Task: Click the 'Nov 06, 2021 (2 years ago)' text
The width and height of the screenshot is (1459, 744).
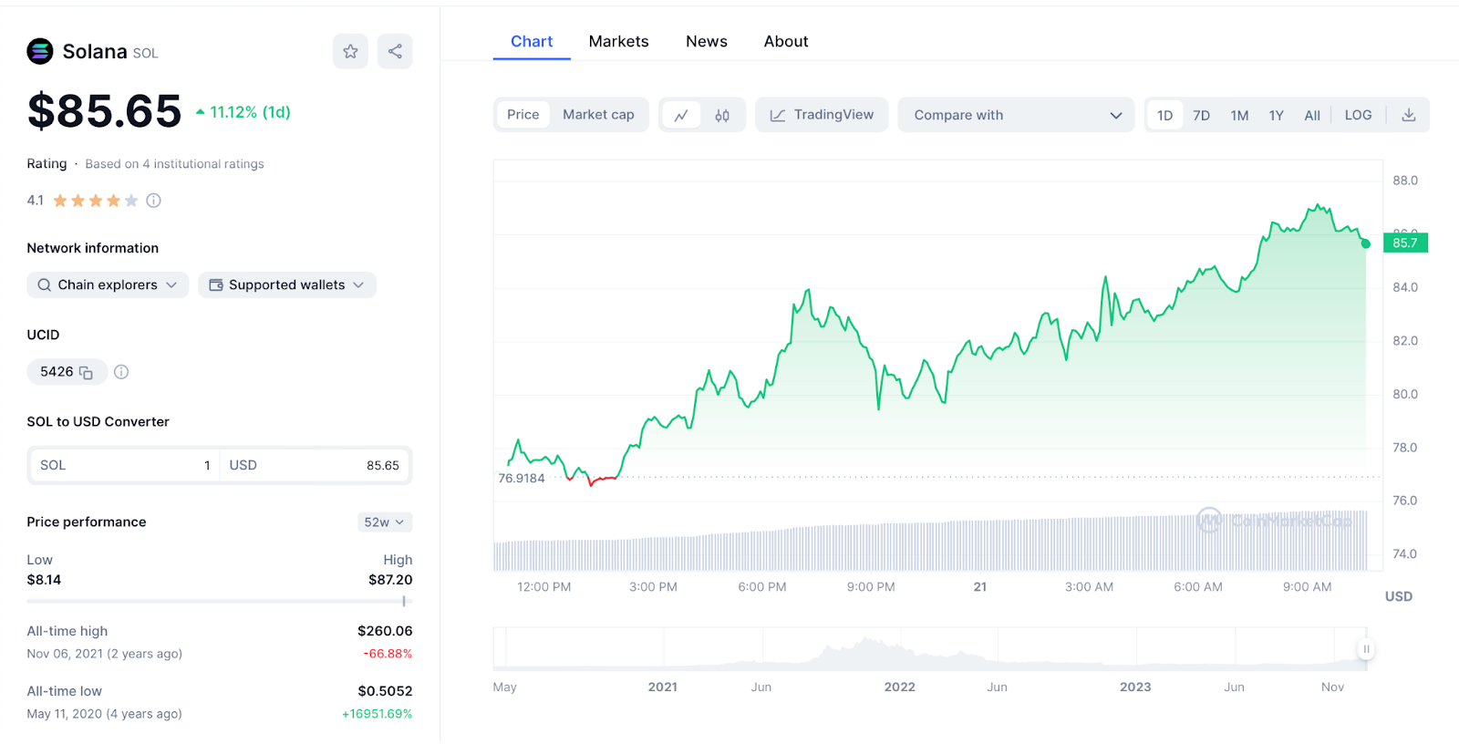Action: [x=105, y=654]
